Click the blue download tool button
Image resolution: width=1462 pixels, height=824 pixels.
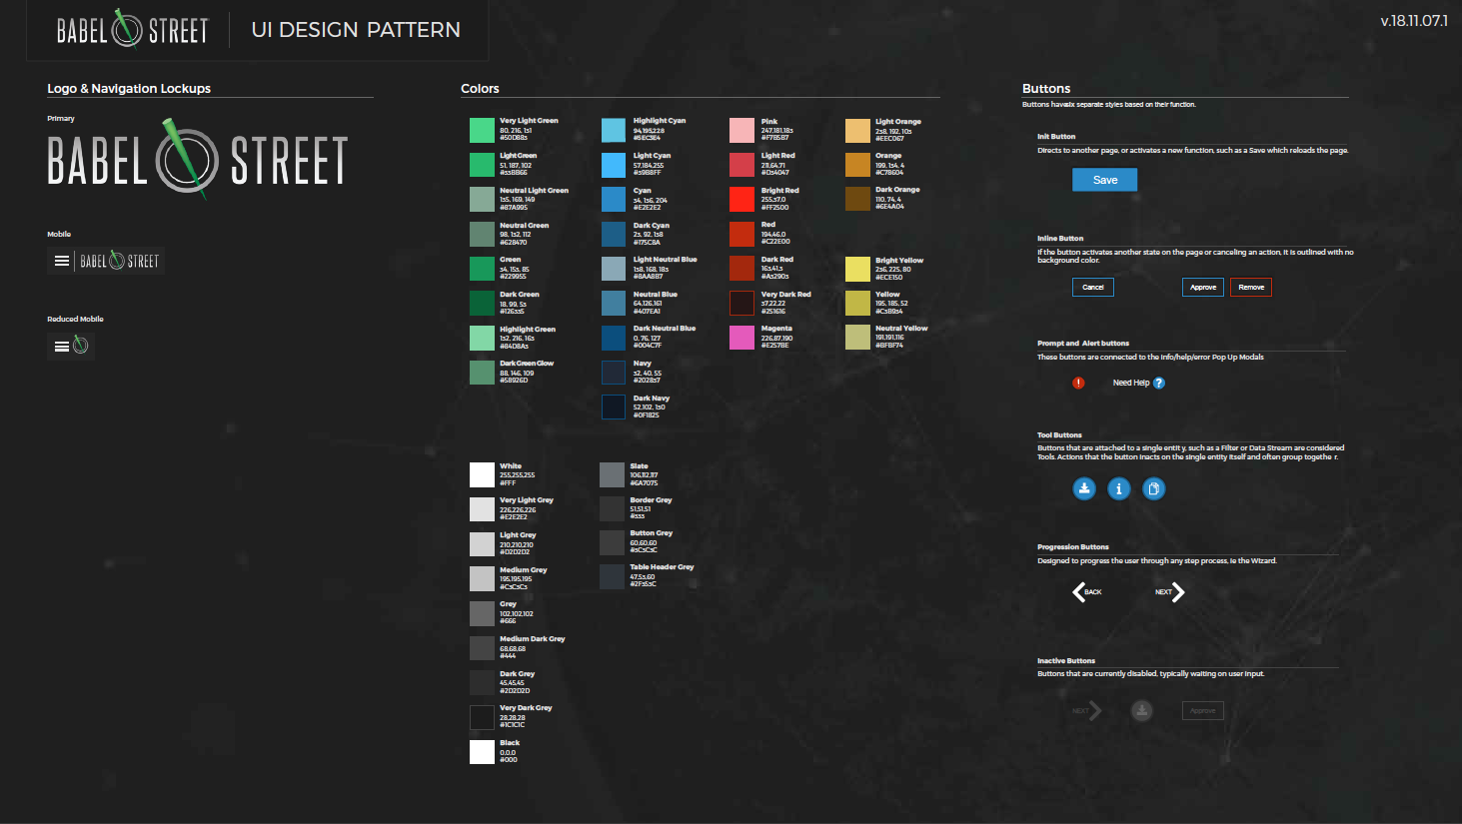coord(1084,488)
